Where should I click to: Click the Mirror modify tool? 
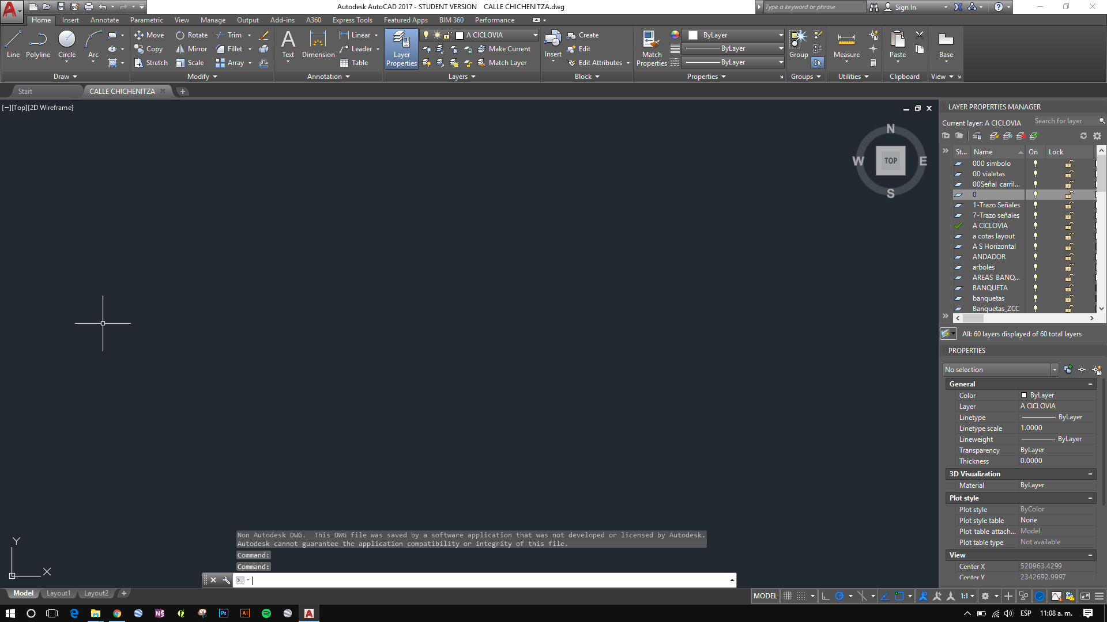[x=191, y=49]
